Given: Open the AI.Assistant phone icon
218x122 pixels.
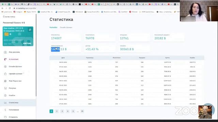Looking at the screenshot, I should [5, 59].
